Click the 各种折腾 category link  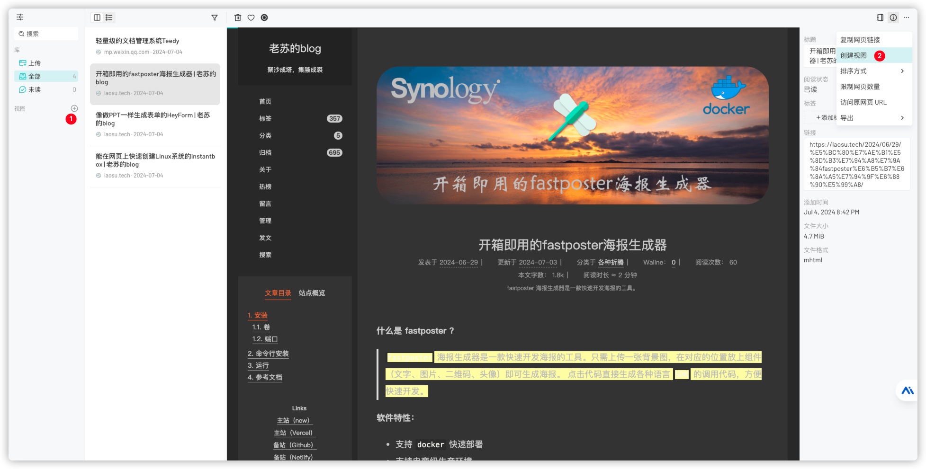tap(611, 263)
